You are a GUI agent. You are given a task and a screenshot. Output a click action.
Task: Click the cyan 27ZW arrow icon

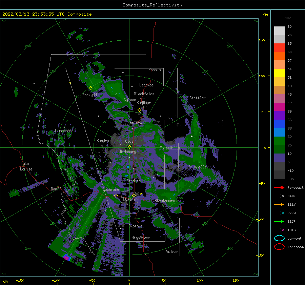coord(279,213)
